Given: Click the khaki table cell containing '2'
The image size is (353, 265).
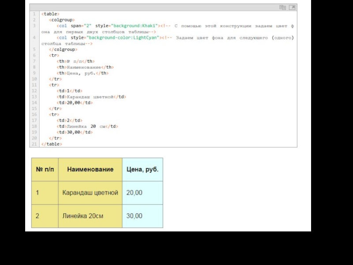Looking at the screenshot, I should pyautogui.click(x=45, y=216).
